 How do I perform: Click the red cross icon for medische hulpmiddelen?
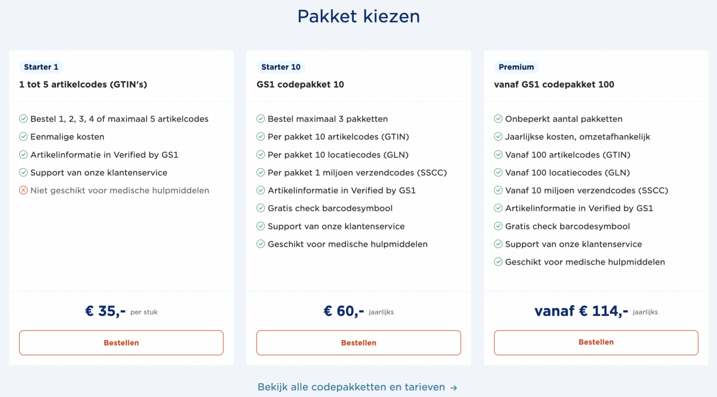pos(23,190)
